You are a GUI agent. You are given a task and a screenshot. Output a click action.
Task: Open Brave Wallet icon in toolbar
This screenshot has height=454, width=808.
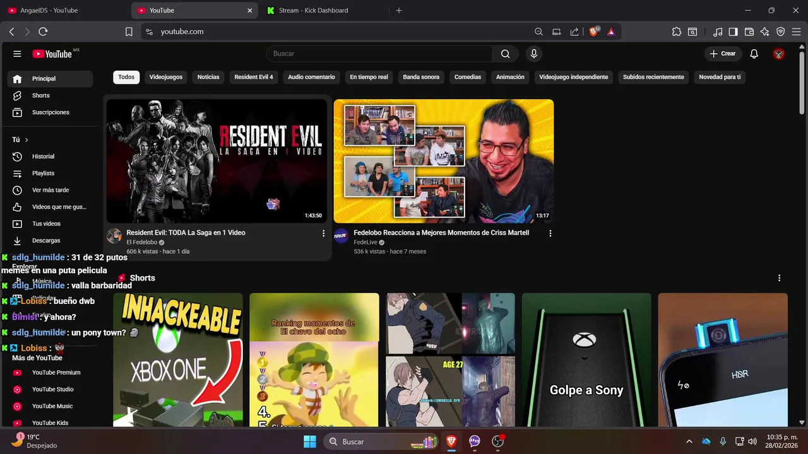coord(749,32)
